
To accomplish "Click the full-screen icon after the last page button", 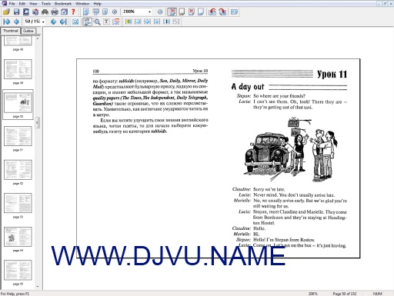I will (75, 22).
